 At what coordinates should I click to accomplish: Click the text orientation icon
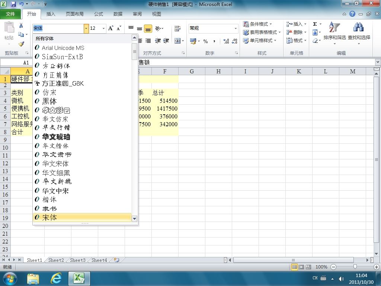point(158,28)
